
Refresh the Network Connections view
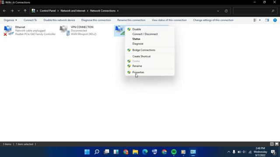click(226, 11)
